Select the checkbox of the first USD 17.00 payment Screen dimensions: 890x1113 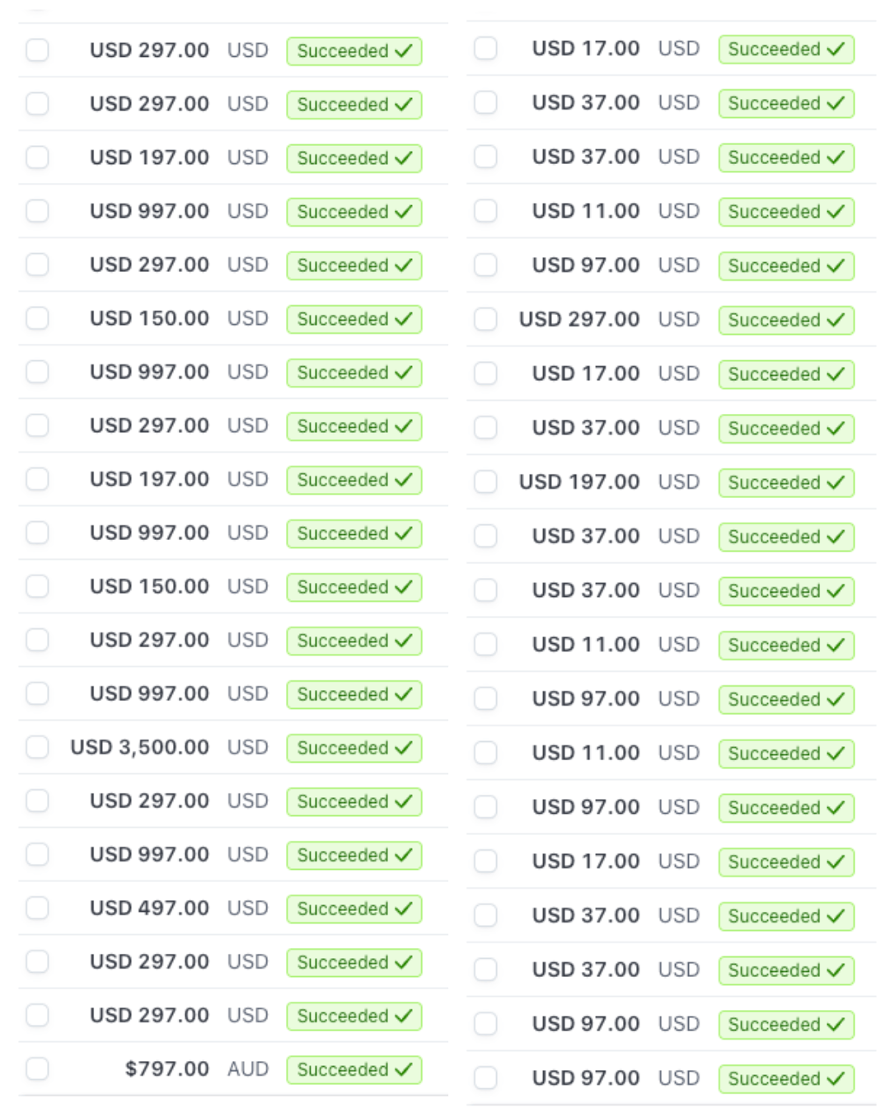(485, 49)
